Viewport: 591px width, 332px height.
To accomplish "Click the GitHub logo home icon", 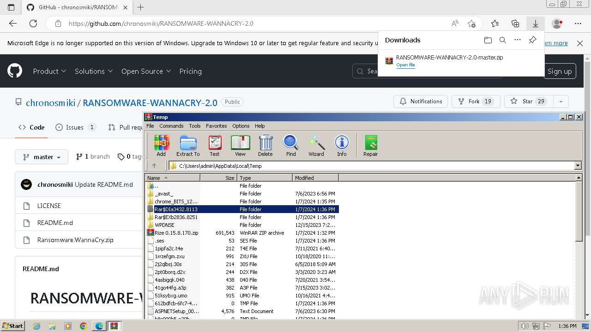I will point(15,71).
